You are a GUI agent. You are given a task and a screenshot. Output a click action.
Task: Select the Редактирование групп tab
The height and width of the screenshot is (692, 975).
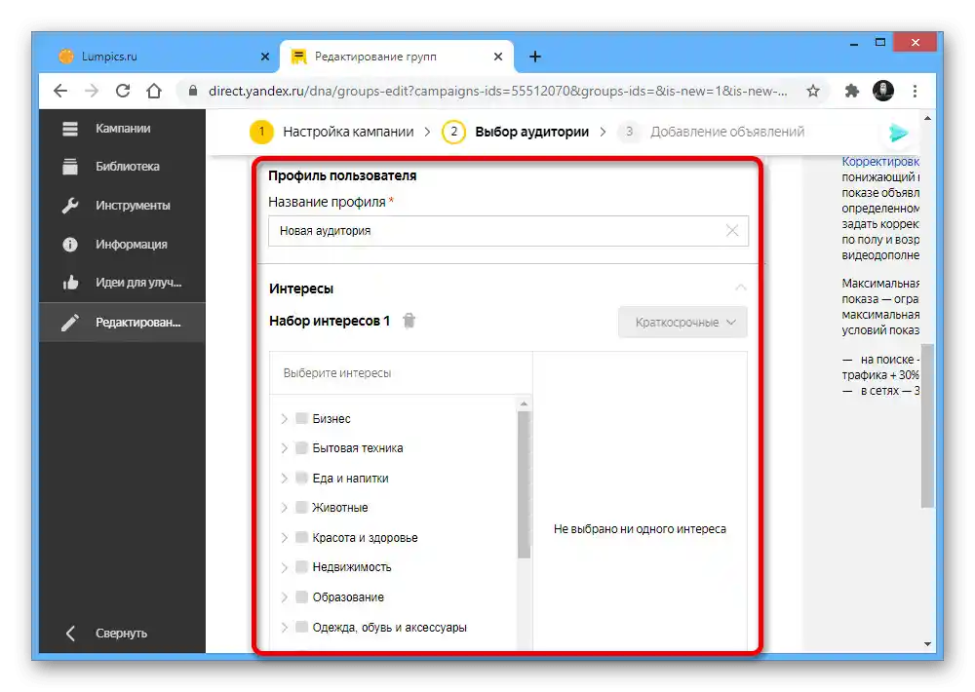click(x=397, y=57)
